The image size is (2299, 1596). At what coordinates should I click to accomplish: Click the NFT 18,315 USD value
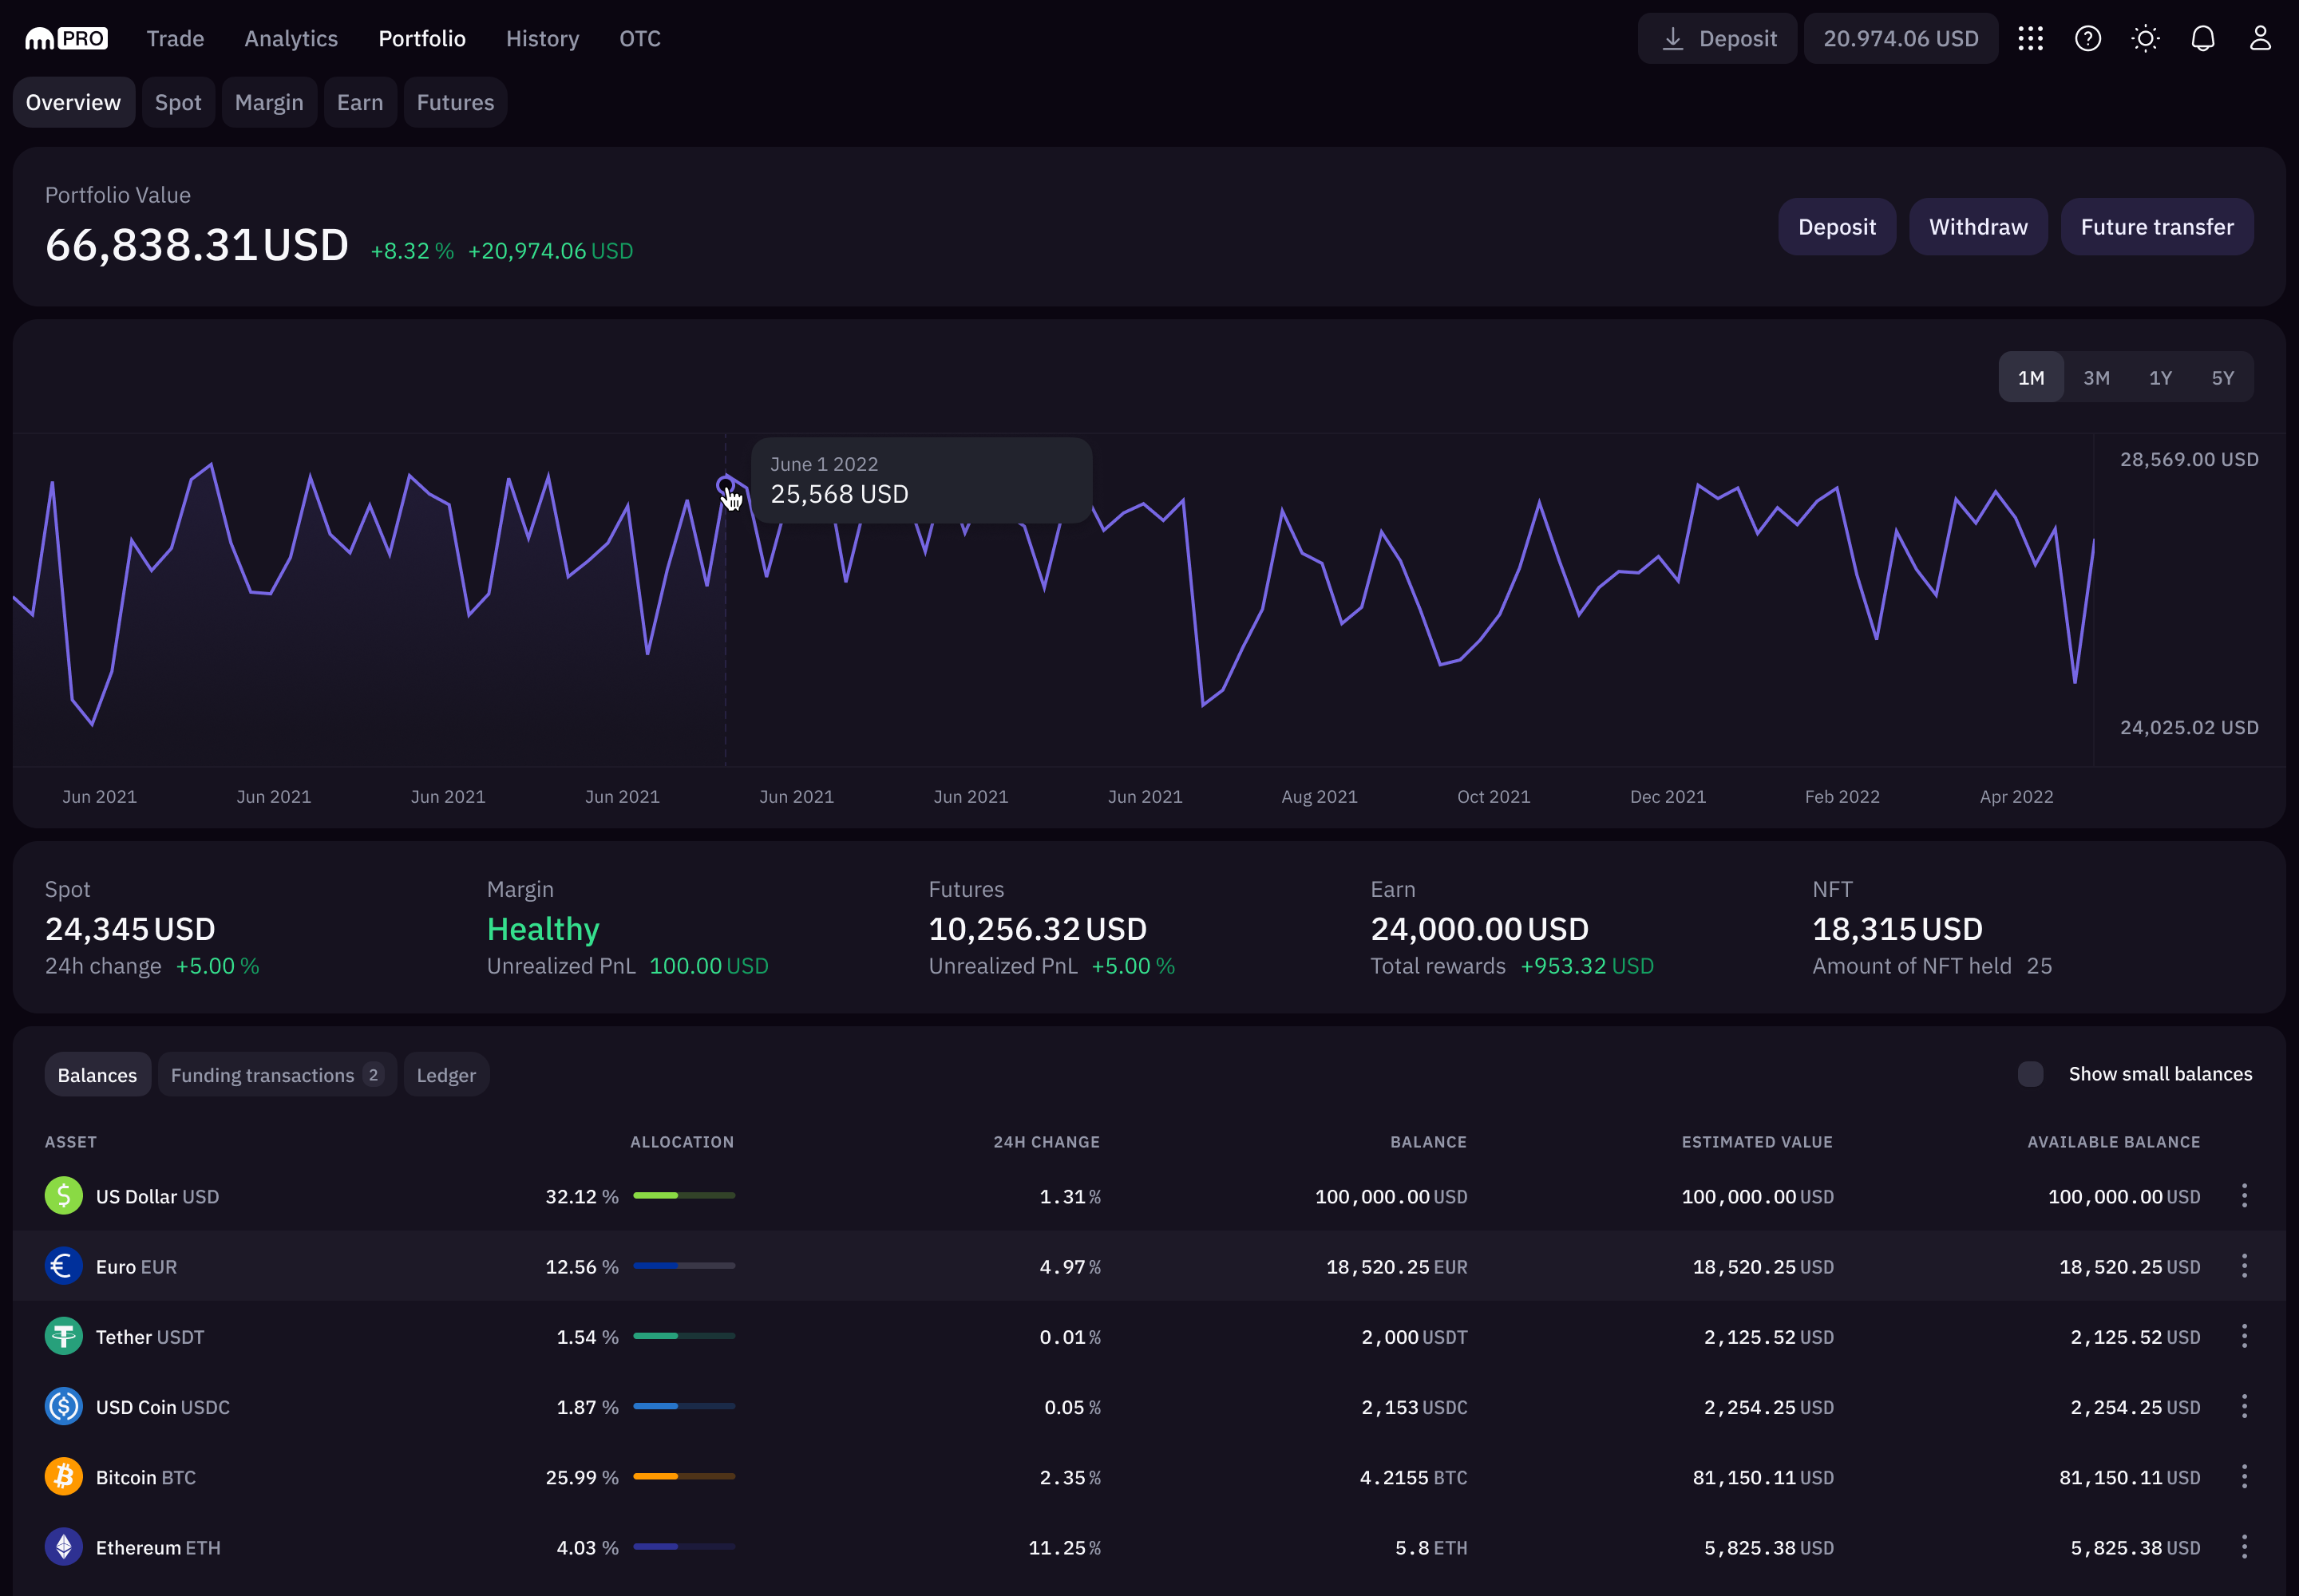(1897, 929)
